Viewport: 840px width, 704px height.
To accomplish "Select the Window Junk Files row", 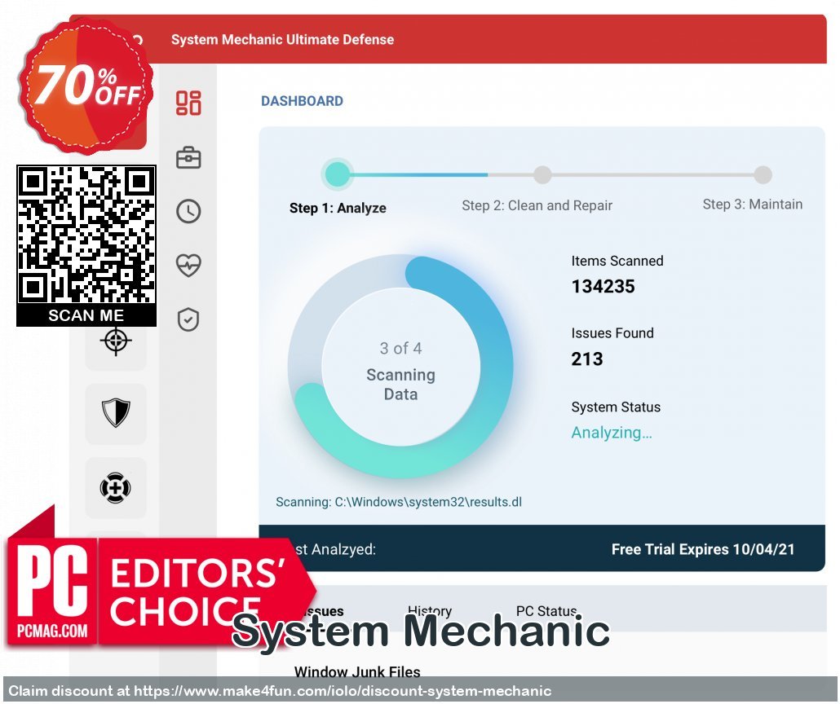I will click(357, 671).
